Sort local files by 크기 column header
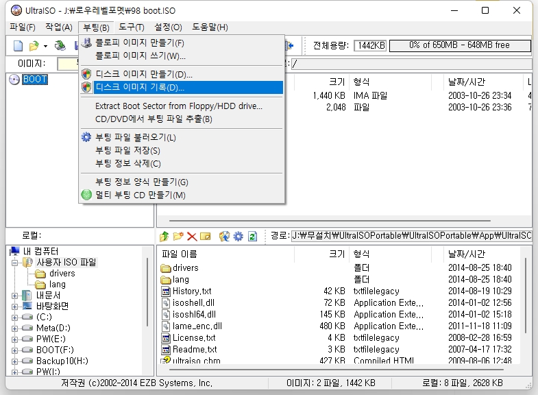The width and height of the screenshot is (538, 395). tap(321, 254)
